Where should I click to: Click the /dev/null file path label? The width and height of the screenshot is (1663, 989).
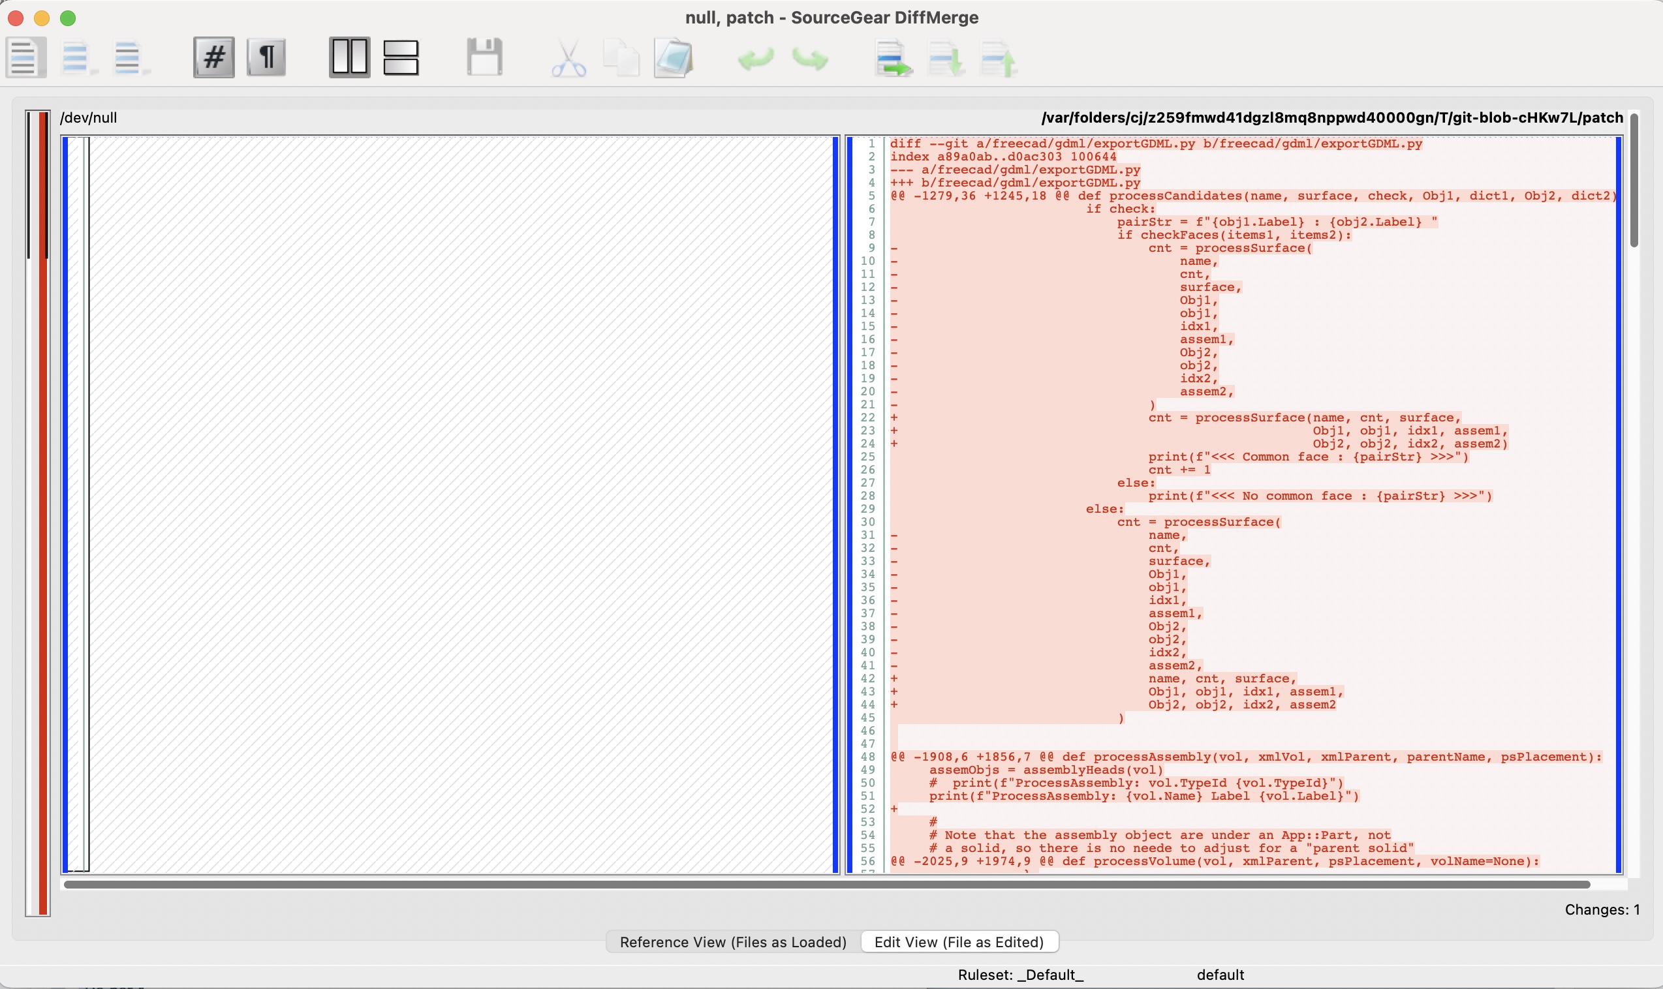click(89, 118)
